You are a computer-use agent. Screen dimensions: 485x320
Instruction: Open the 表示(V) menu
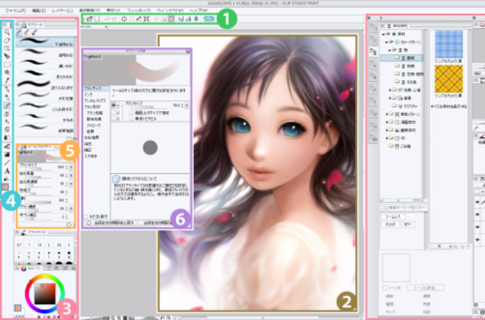click(x=113, y=11)
